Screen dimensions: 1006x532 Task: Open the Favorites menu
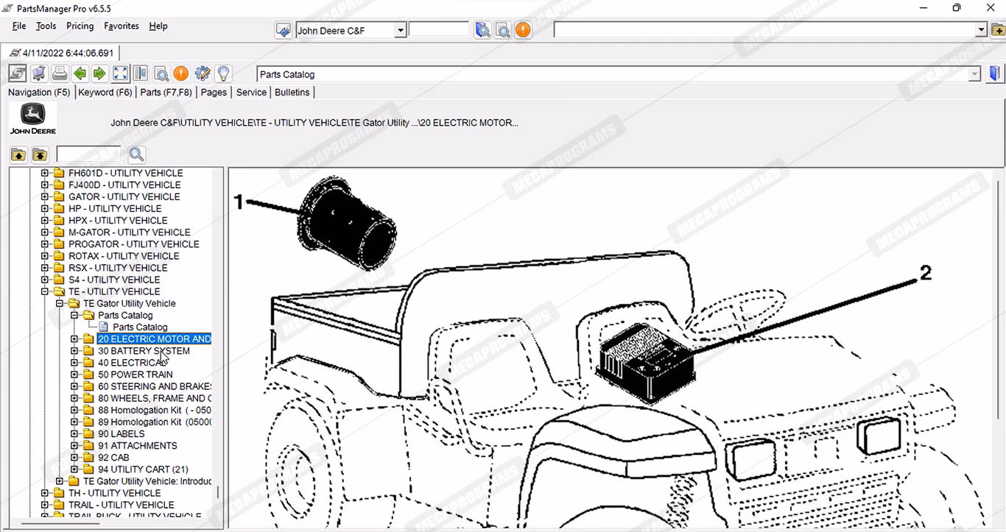[122, 26]
